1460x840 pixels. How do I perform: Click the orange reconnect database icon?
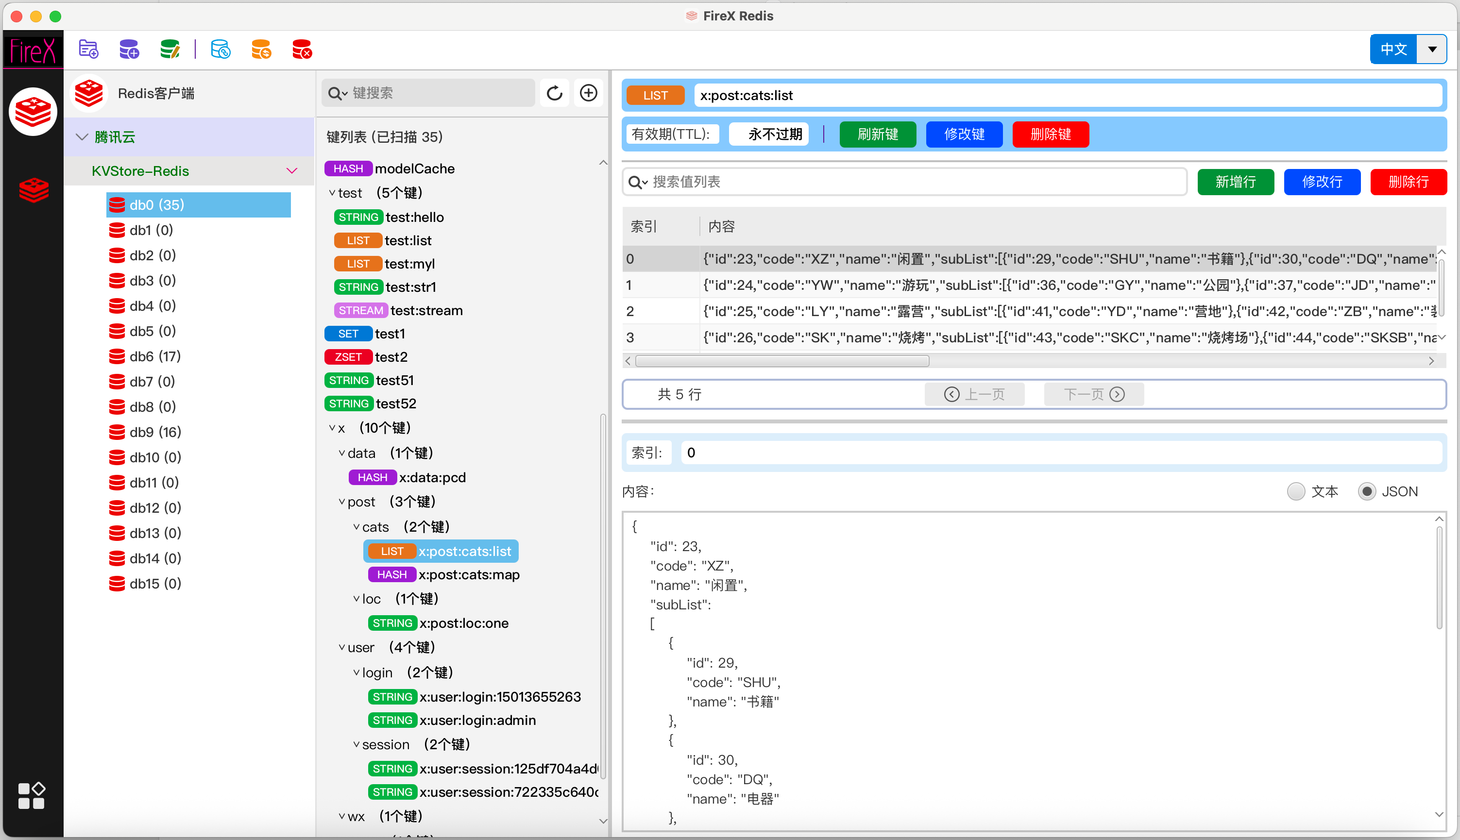(x=261, y=50)
